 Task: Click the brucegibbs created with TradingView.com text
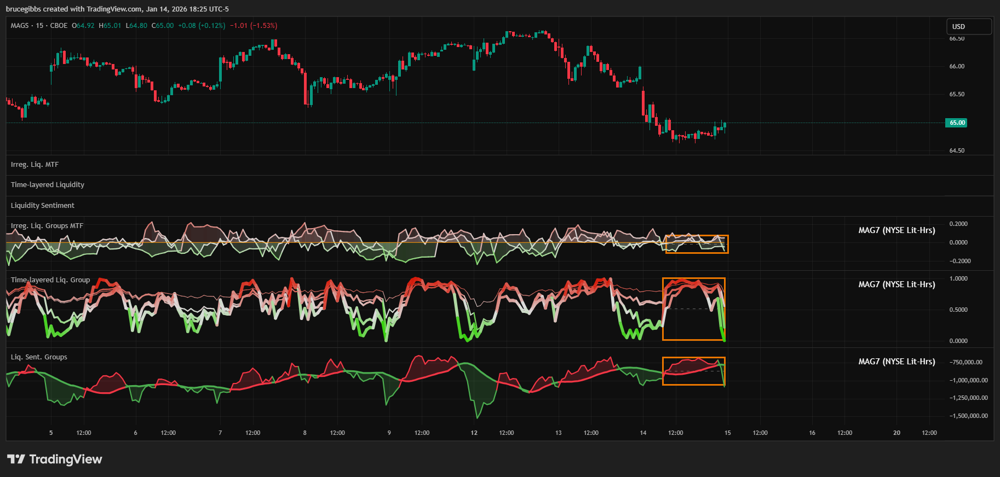[117, 9]
